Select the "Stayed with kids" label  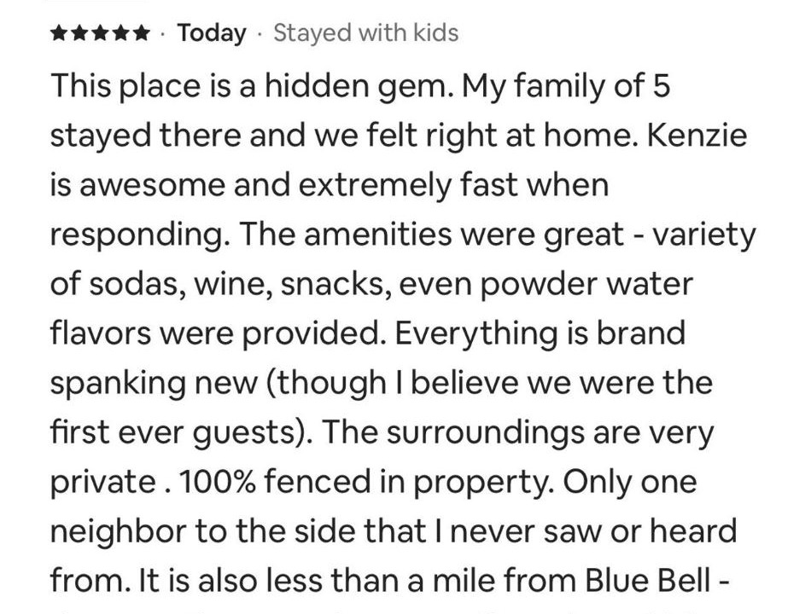[x=365, y=33]
